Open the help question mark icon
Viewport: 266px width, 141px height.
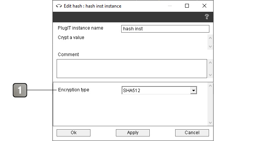coord(207,17)
